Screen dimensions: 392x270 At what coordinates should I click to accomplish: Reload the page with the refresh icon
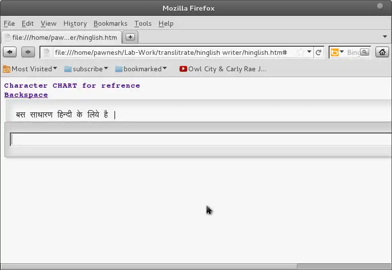click(318, 52)
